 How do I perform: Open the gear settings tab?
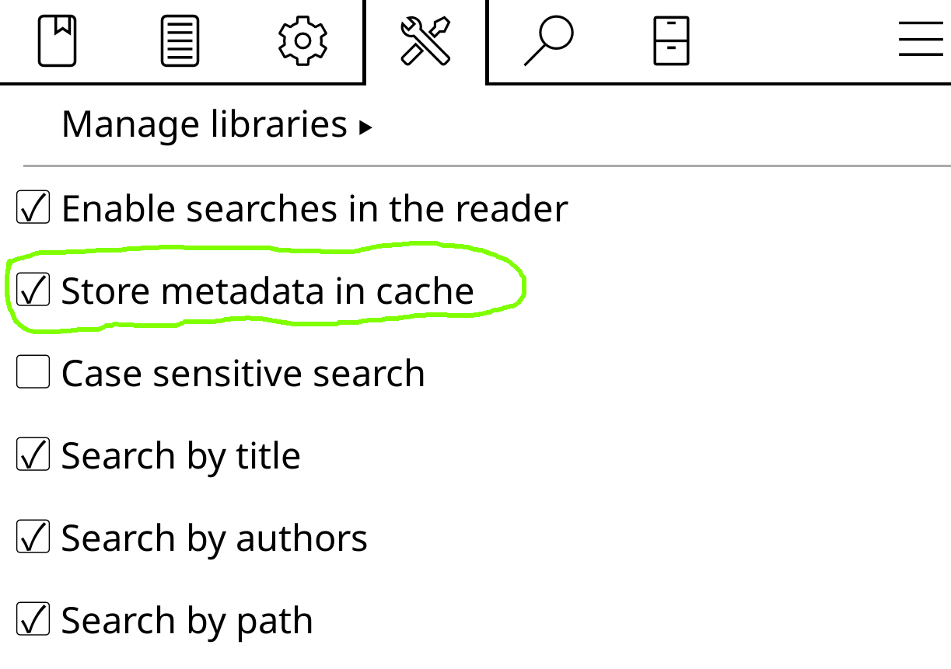303,41
